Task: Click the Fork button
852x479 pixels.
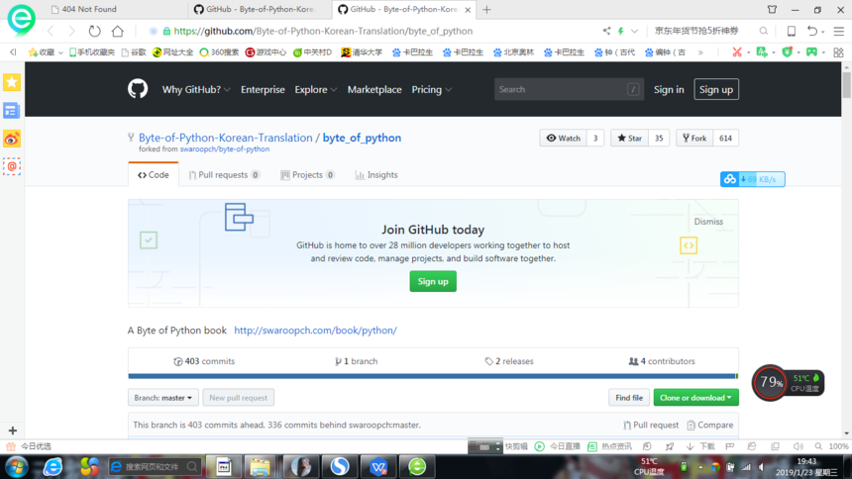Action: (694, 138)
